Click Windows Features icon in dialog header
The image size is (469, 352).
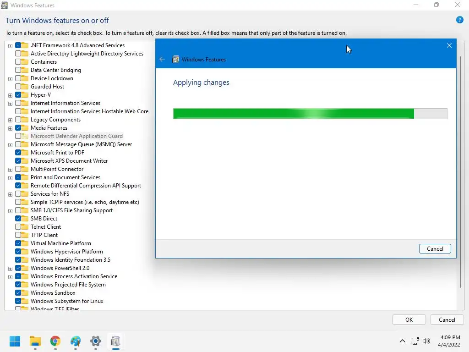(175, 59)
